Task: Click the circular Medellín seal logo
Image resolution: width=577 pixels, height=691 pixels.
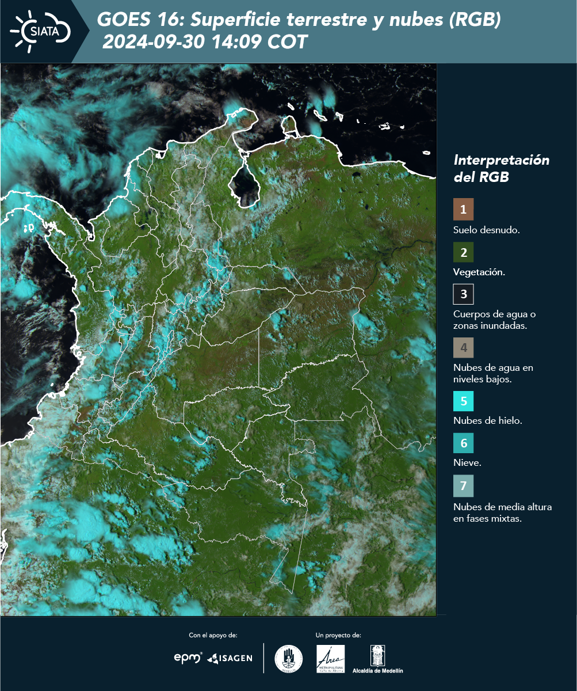Action: 289,658
